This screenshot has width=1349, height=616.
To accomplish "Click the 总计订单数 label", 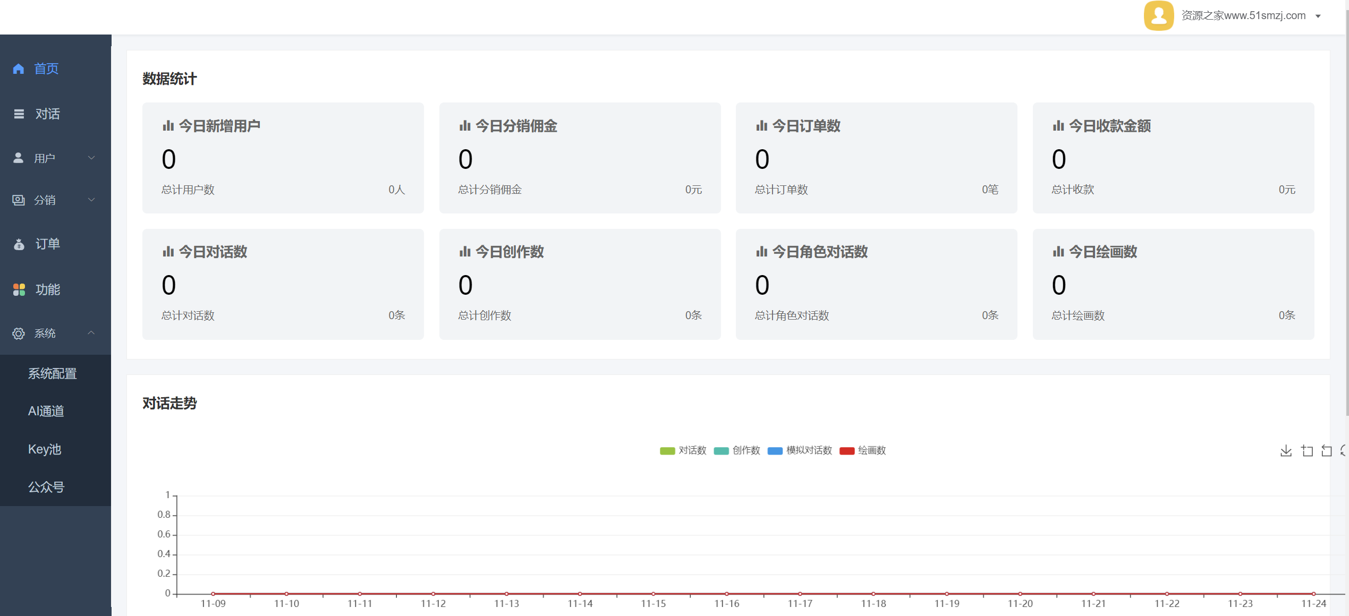I will 781,190.
